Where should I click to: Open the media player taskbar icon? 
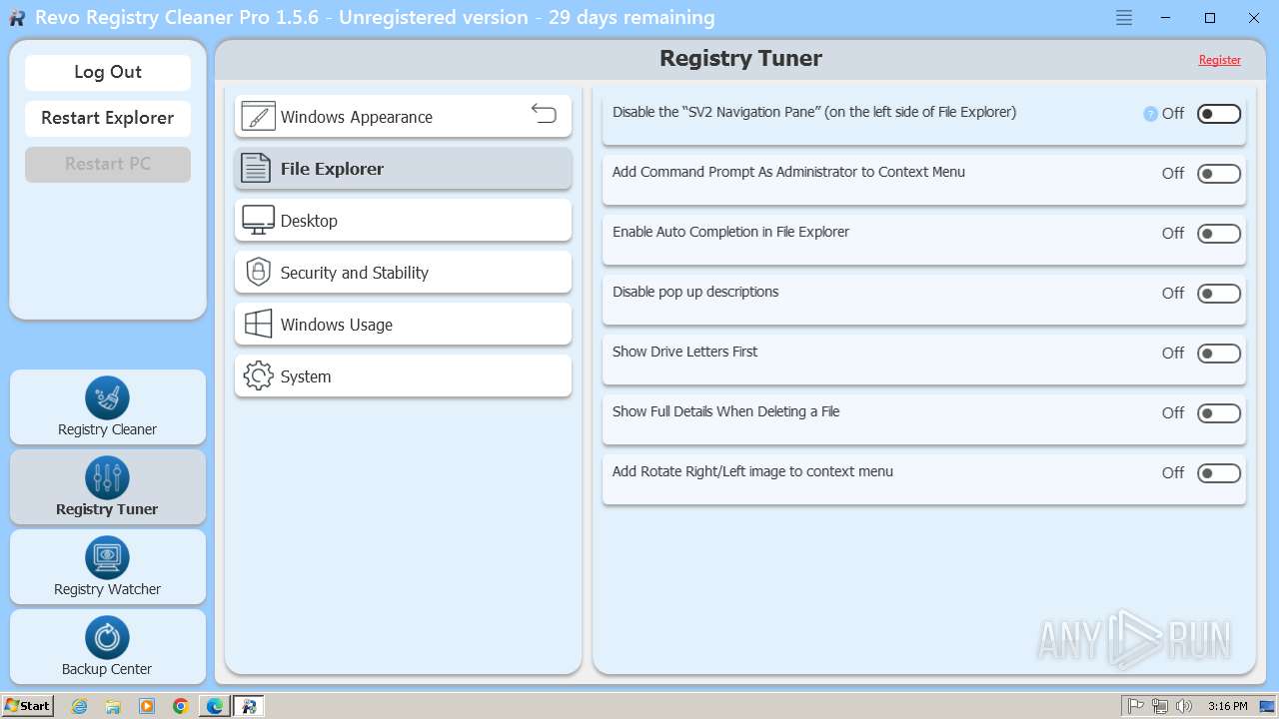[x=147, y=706]
